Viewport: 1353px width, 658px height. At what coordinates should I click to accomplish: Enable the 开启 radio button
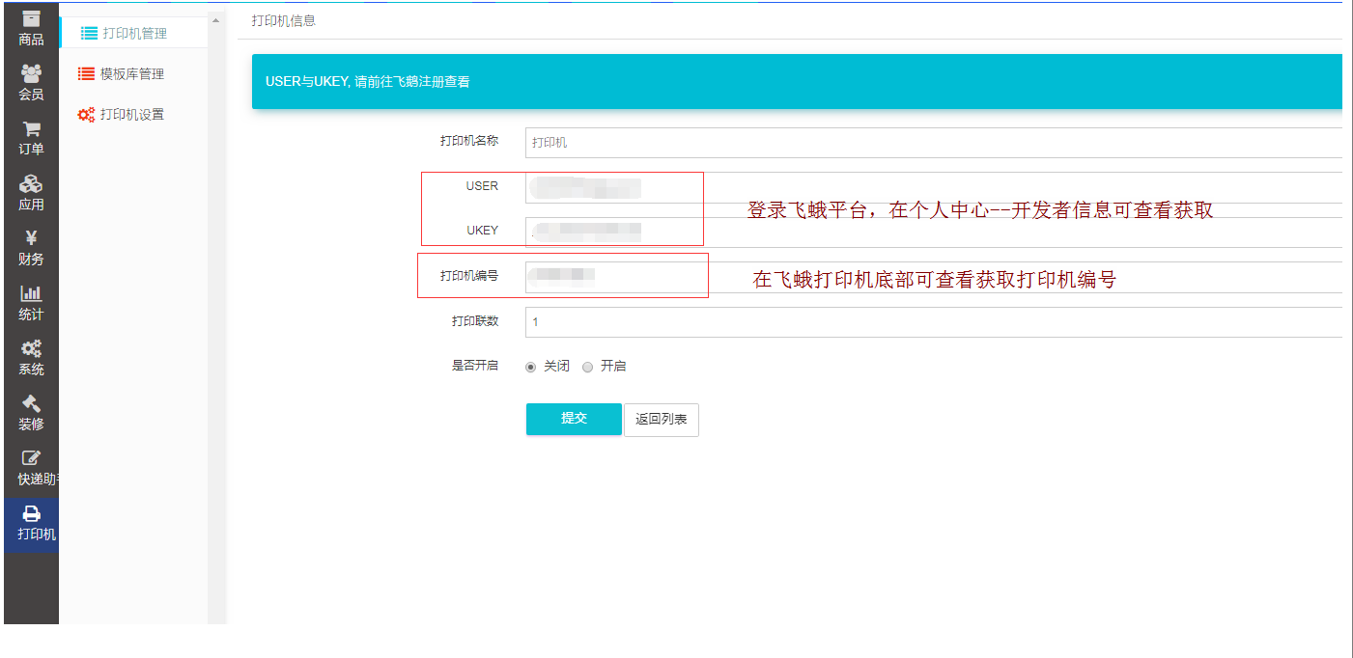(587, 367)
